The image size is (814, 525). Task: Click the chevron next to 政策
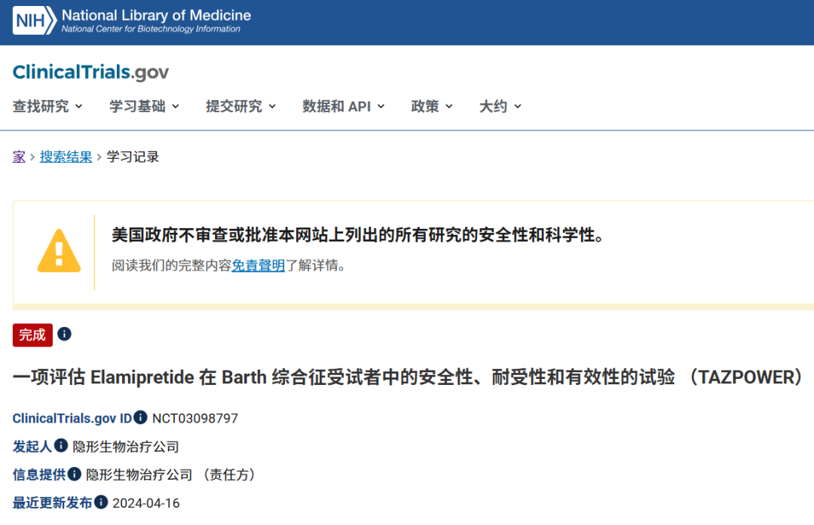tap(449, 106)
